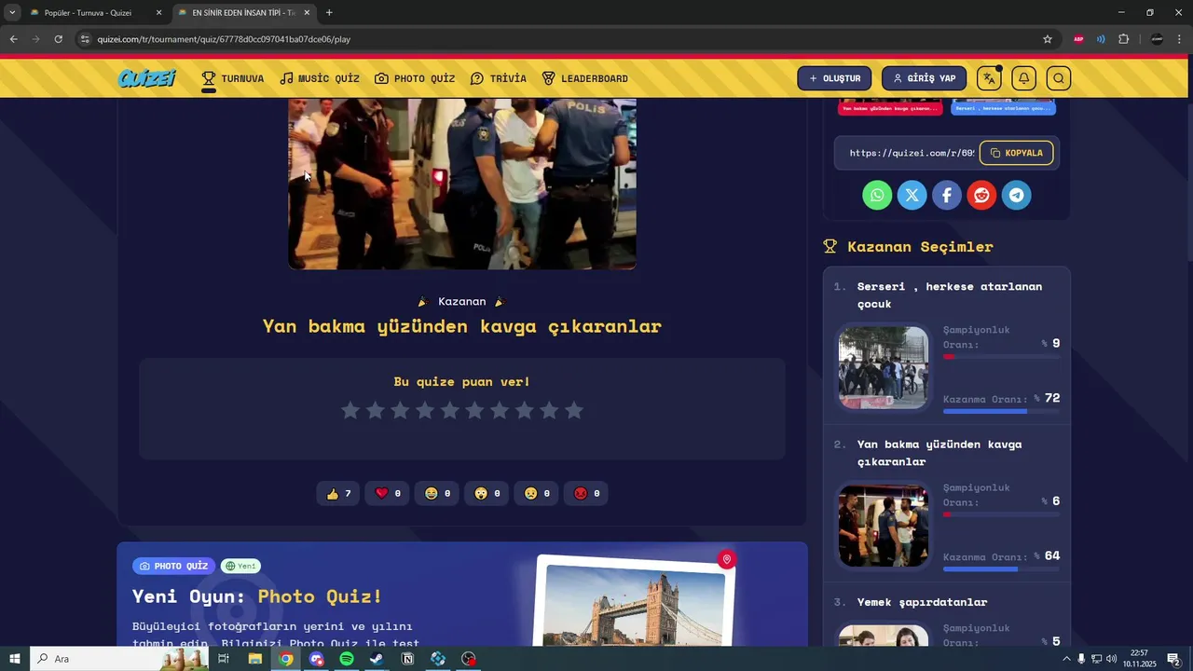Open a new browser tab
Image resolution: width=1193 pixels, height=671 pixels.
tap(329, 13)
